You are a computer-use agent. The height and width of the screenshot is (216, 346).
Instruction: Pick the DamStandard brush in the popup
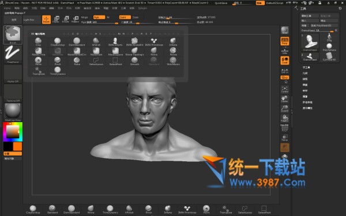pos(77,41)
